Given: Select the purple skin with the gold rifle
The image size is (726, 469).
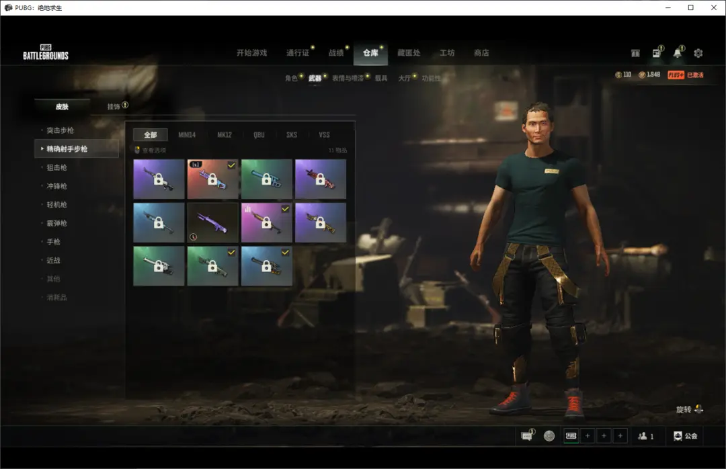Looking at the screenshot, I should click(x=321, y=222).
